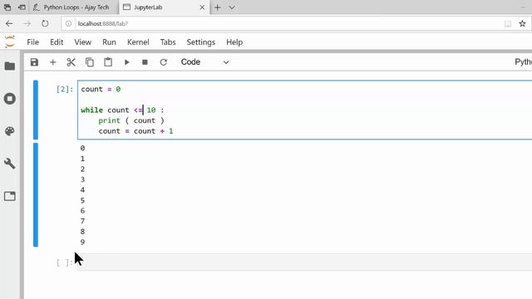532x299 pixels.
Task: Open the Run menu
Action: [109, 42]
